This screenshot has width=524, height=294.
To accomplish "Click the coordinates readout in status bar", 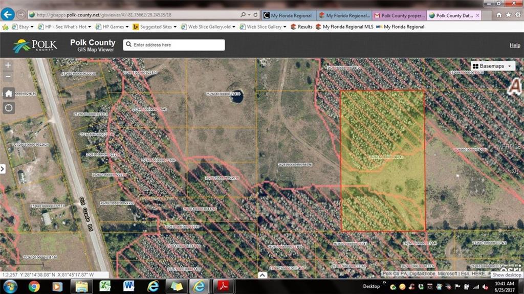I will point(48,275).
